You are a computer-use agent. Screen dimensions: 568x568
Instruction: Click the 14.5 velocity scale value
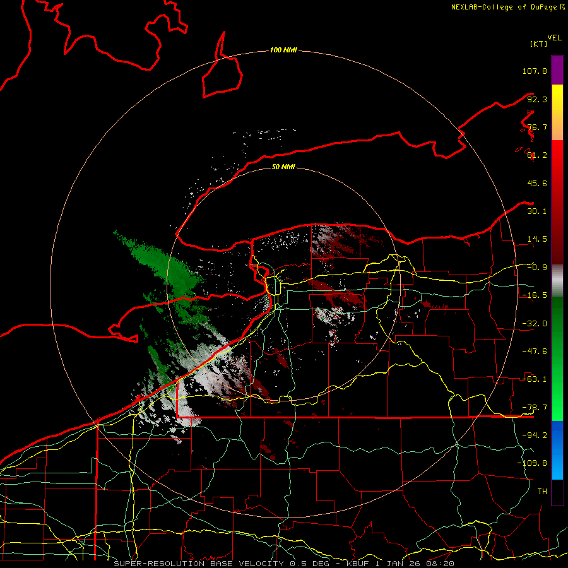(537, 239)
